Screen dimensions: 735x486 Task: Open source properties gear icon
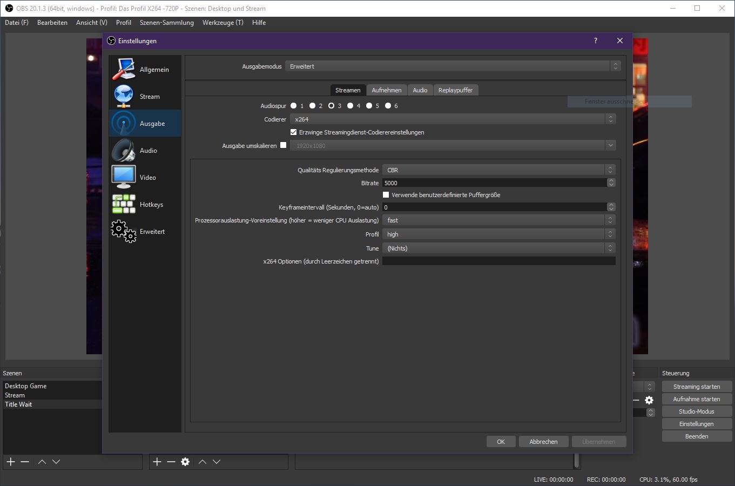tap(185, 462)
